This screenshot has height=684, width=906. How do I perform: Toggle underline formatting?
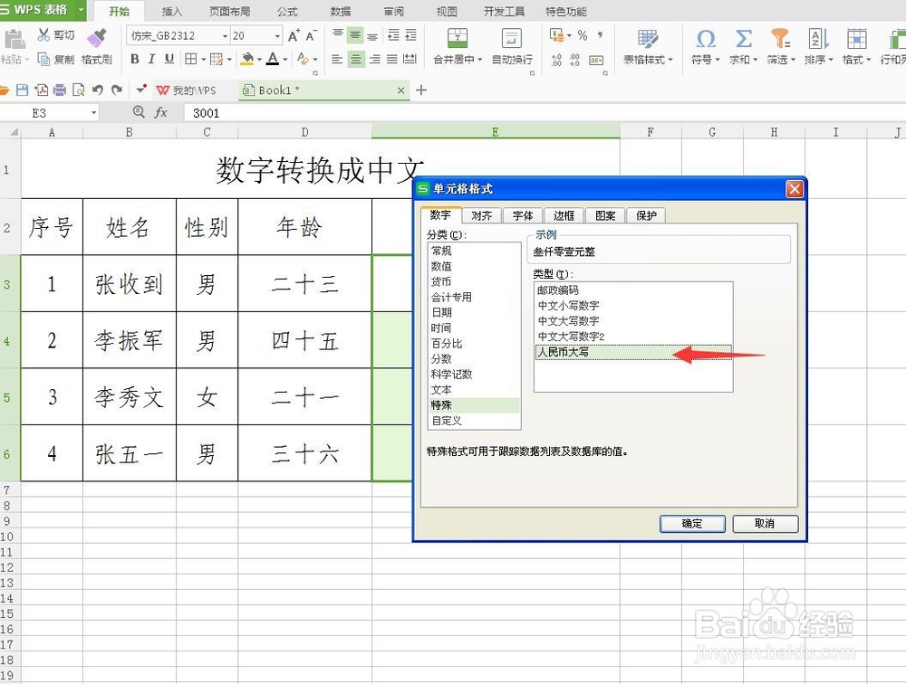(x=168, y=58)
